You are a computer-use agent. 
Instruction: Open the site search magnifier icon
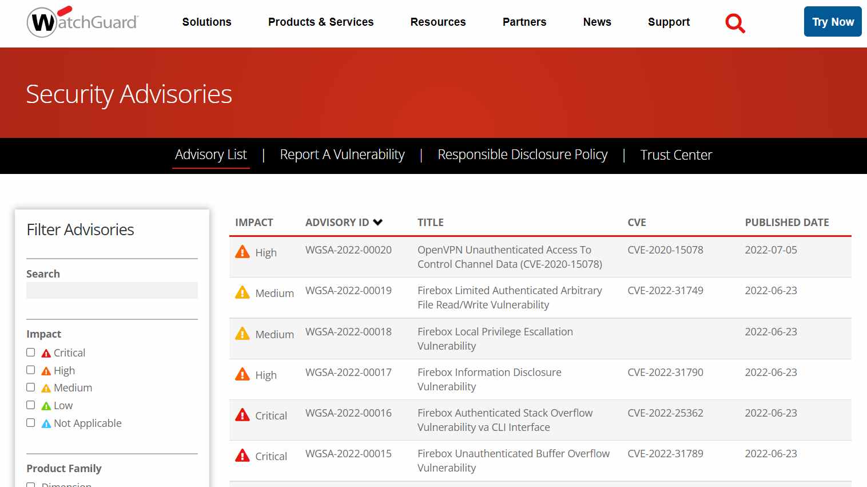tap(735, 23)
